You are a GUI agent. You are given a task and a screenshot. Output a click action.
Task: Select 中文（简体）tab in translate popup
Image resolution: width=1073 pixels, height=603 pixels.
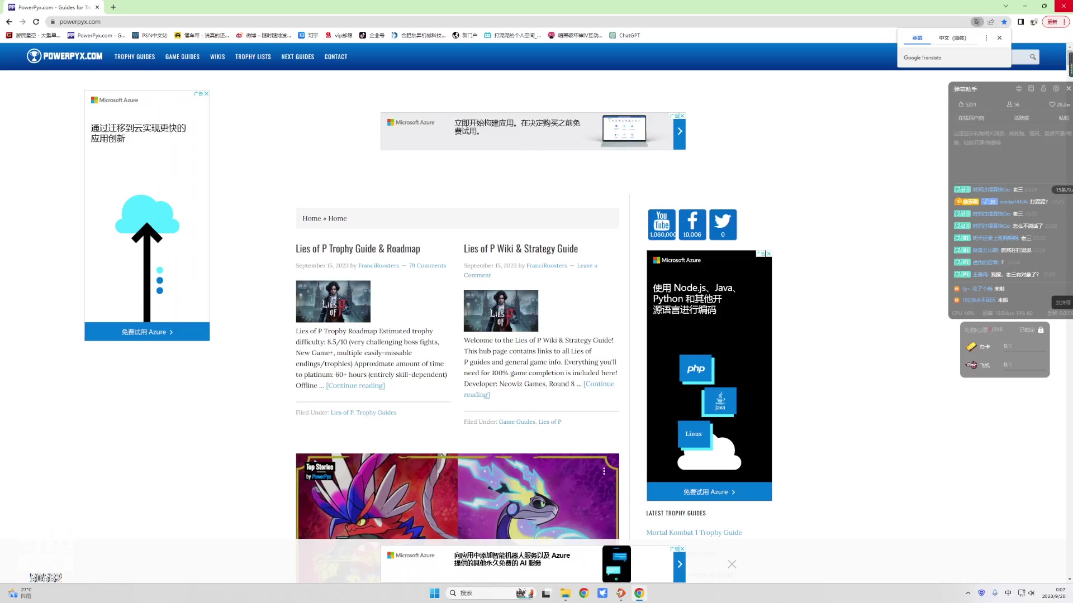[x=952, y=38]
